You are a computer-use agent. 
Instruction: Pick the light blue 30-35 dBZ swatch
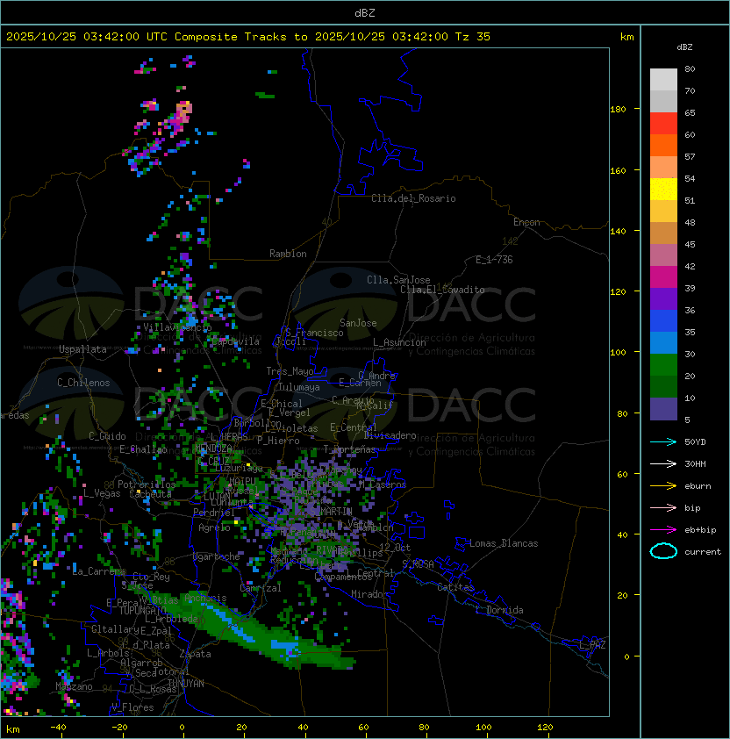pos(663,343)
